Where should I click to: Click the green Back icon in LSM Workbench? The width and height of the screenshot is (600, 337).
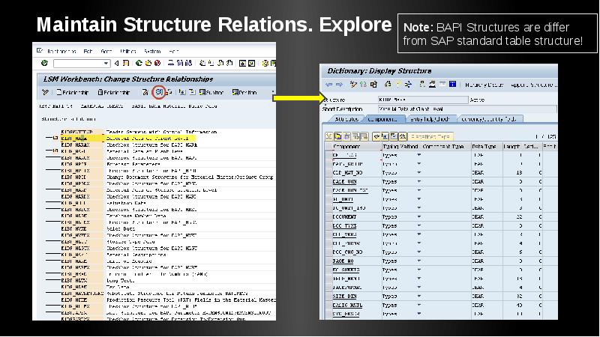(x=139, y=63)
